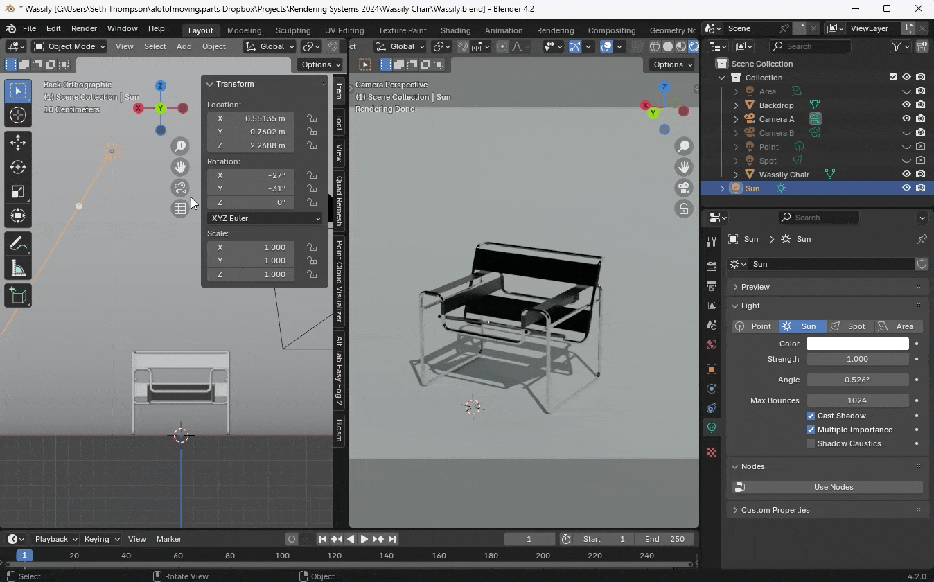Click the current frame number field
The height and width of the screenshot is (582, 934).
529,539
